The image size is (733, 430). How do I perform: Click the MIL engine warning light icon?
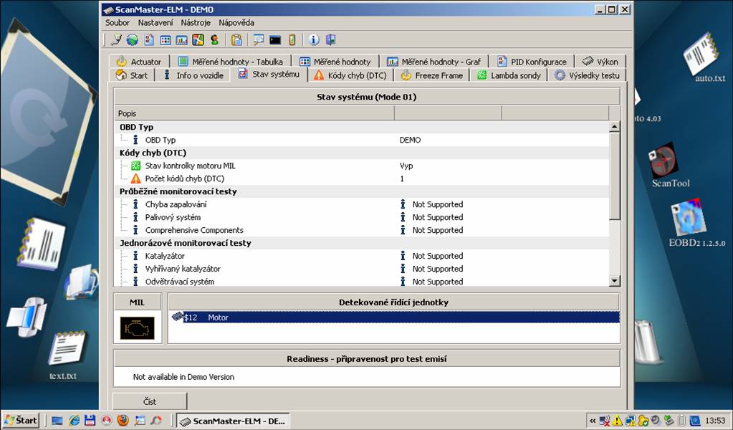[137, 328]
